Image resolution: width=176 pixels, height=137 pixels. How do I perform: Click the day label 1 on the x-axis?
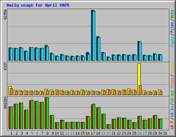tap(11, 133)
